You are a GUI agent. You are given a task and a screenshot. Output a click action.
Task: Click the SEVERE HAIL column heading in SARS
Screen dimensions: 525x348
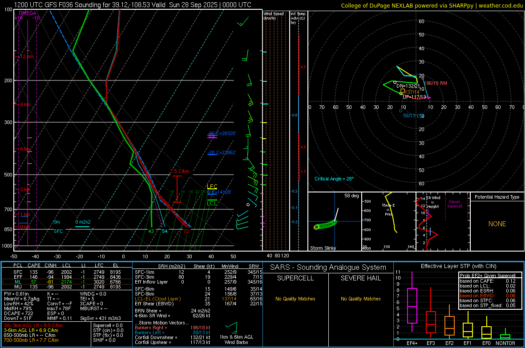pyautogui.click(x=360, y=278)
